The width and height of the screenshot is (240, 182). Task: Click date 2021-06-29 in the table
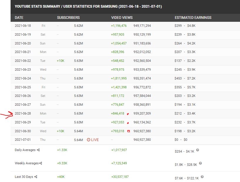pos(23,122)
